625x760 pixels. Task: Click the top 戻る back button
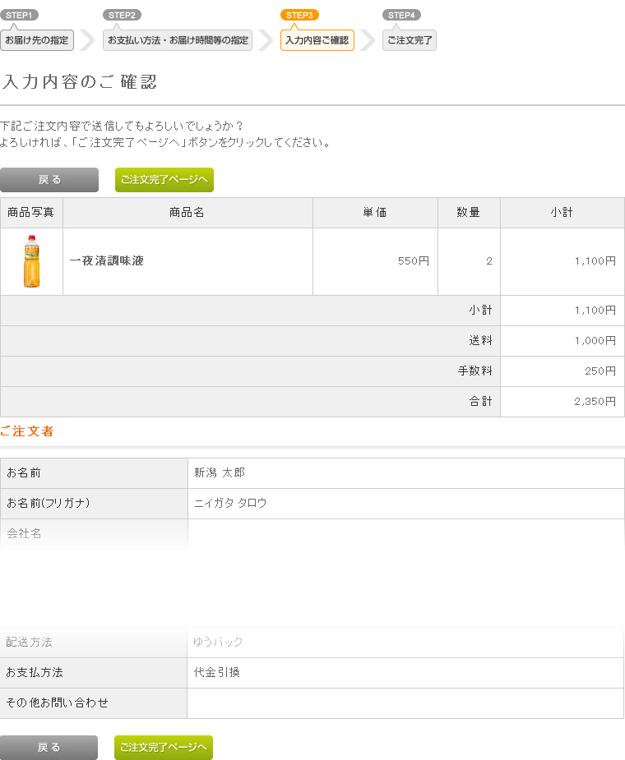coord(49,180)
